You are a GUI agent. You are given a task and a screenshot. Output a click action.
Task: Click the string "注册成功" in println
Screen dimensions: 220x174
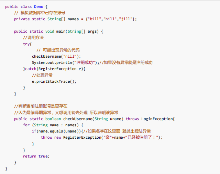tap(85, 62)
